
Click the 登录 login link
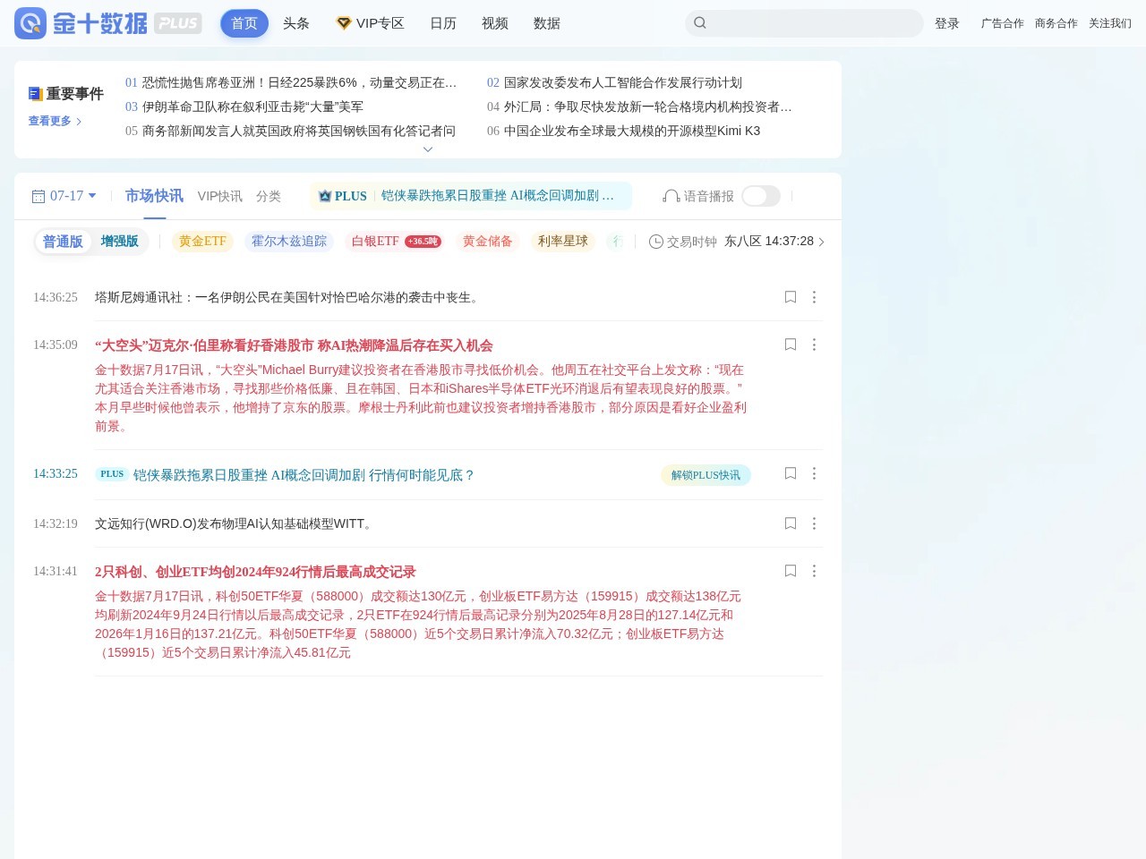pyautogui.click(x=947, y=23)
